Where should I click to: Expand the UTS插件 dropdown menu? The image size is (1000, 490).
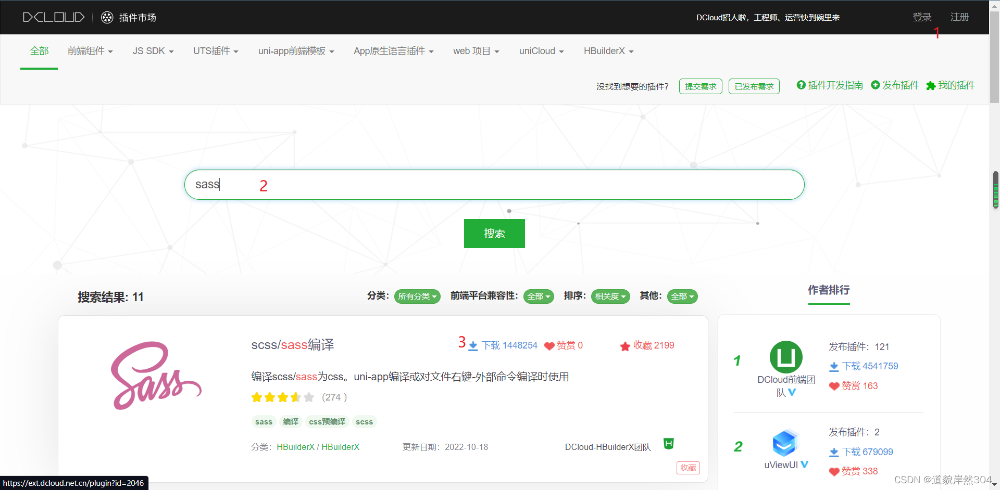[216, 51]
